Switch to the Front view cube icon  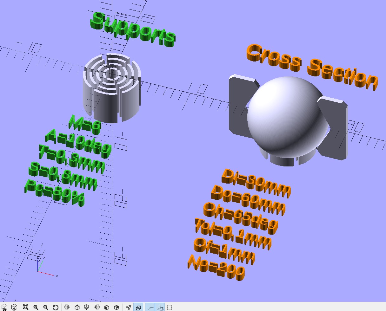[x=107, y=307]
